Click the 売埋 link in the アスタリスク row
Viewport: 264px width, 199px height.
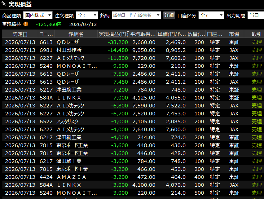pyautogui.click(x=257, y=121)
